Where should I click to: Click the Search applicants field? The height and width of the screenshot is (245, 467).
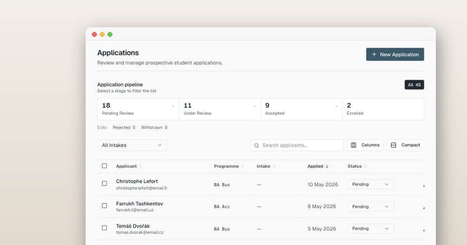point(297,145)
